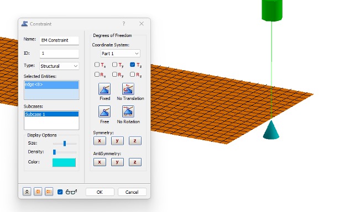
Task: Toggle the preview checkbox beside glasses
Action: [x=60, y=192]
